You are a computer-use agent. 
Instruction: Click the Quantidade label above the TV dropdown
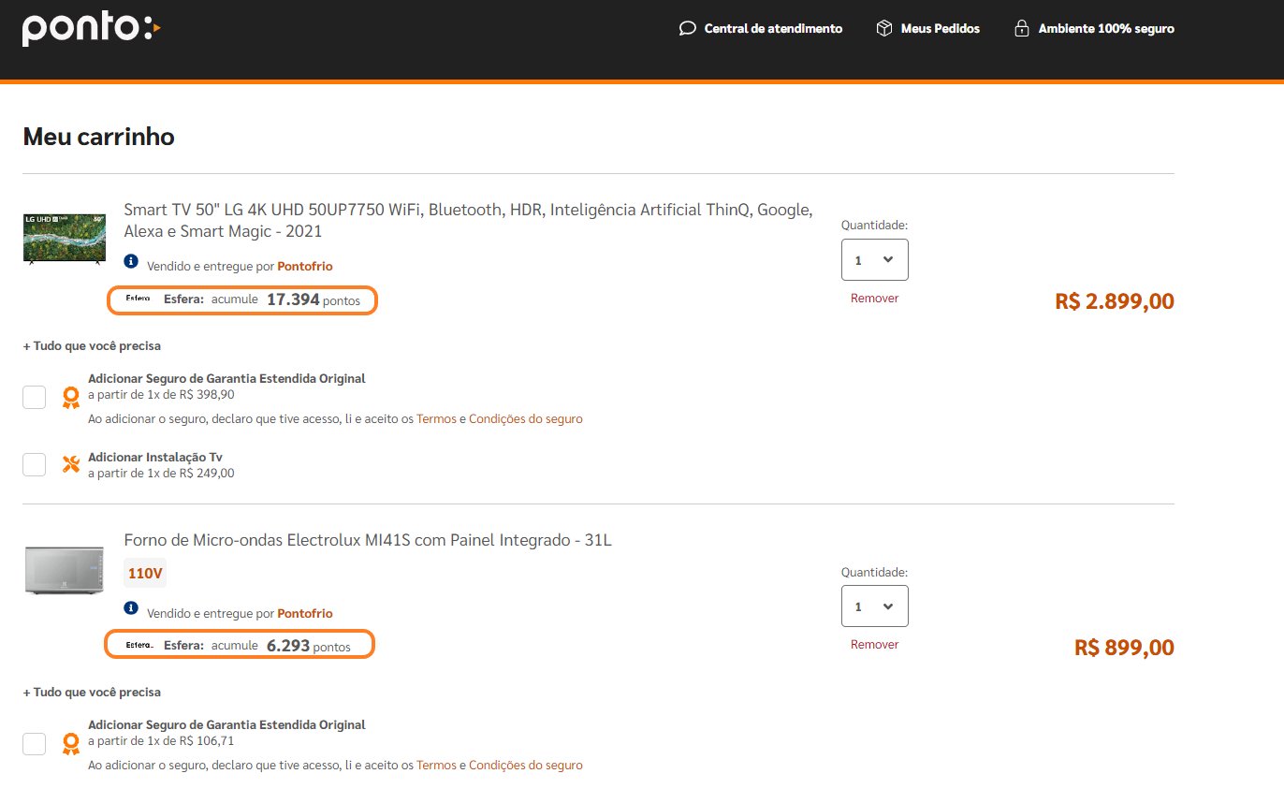[x=875, y=226]
